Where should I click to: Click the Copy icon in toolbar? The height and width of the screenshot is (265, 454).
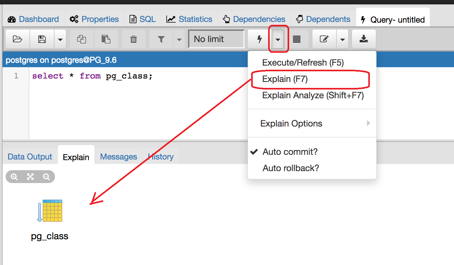(82, 39)
